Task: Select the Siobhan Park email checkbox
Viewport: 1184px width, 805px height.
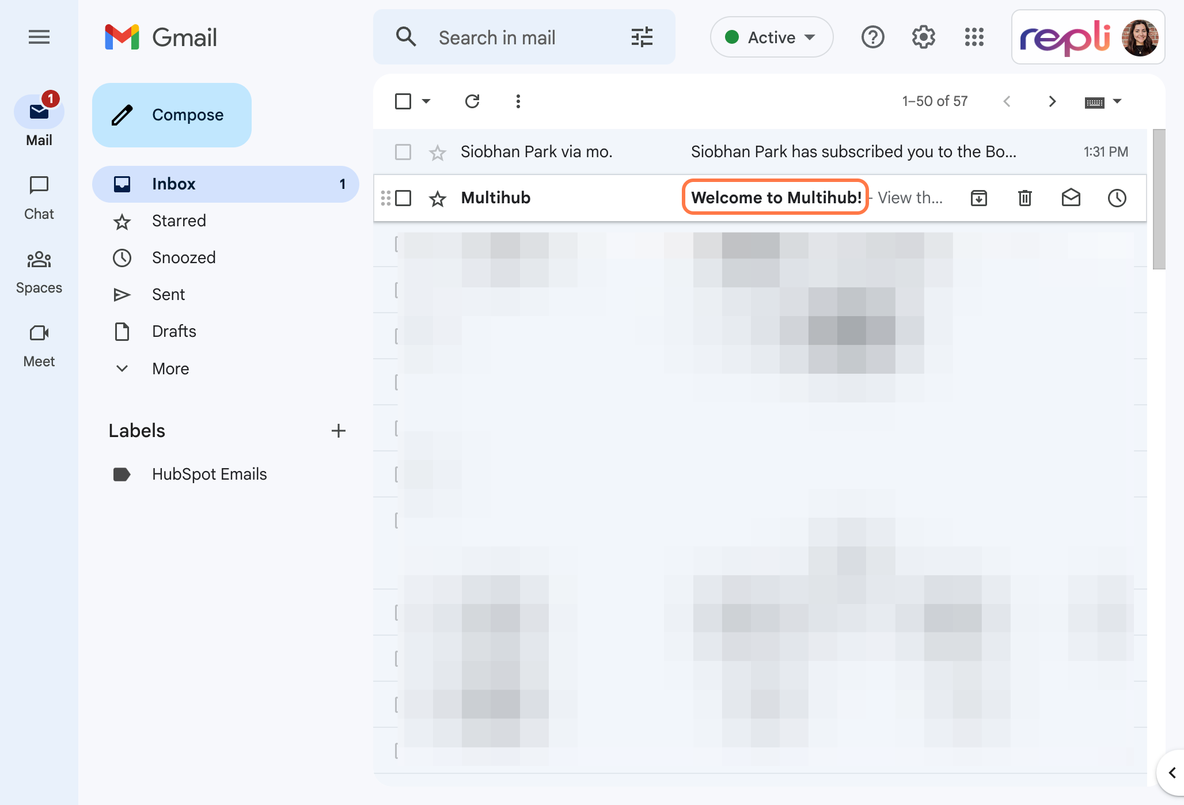Action: (x=403, y=152)
